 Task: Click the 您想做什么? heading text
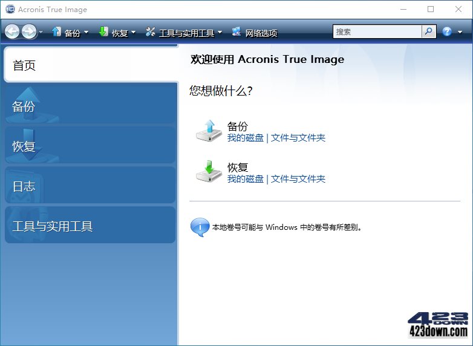221,91
